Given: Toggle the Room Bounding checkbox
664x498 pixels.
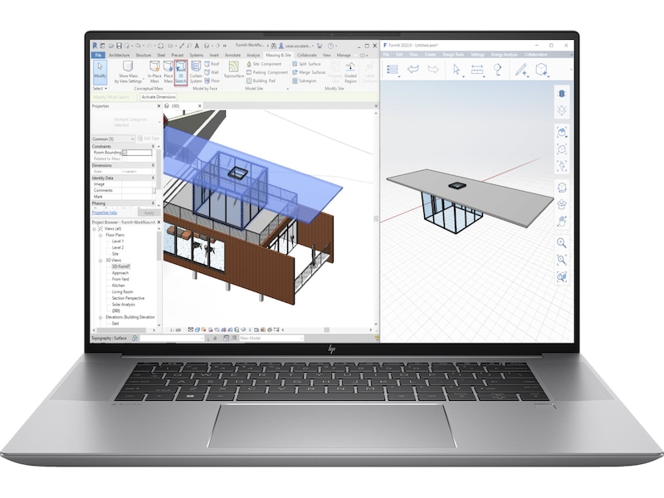Looking at the screenshot, I should pyautogui.click(x=125, y=153).
